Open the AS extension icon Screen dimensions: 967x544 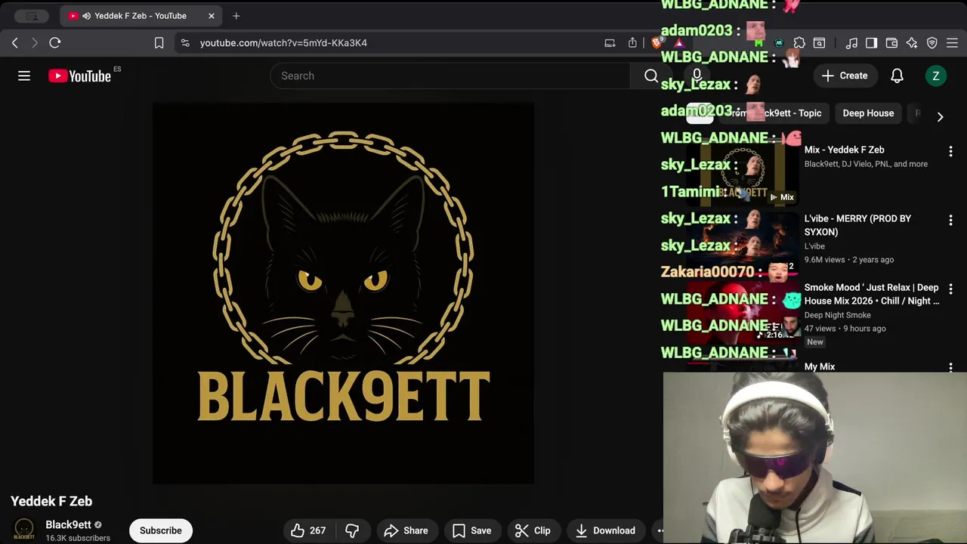click(x=779, y=43)
